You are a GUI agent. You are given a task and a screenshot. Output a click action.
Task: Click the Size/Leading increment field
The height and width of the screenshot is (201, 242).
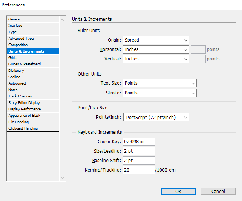139,151
